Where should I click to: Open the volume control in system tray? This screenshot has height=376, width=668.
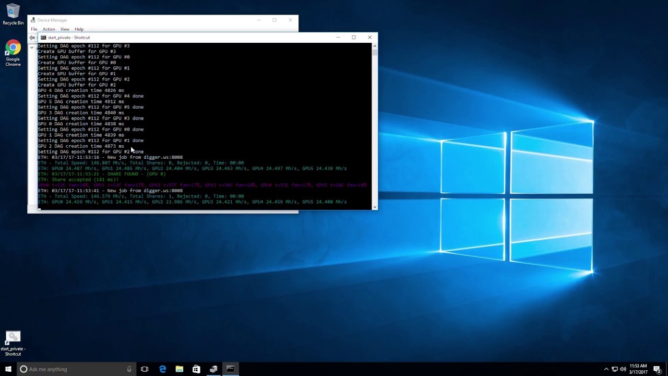coord(623,369)
